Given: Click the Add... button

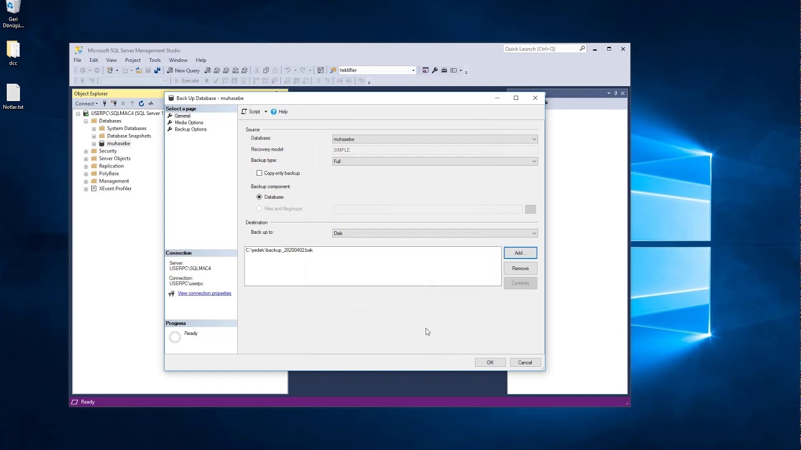Looking at the screenshot, I should coord(520,252).
